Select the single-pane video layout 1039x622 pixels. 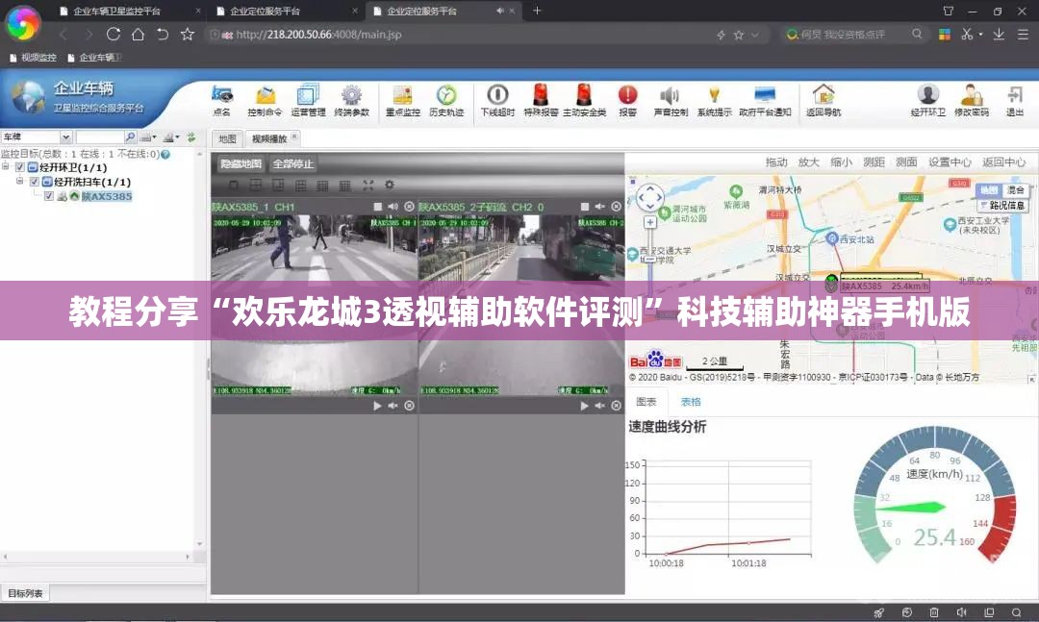point(234,186)
